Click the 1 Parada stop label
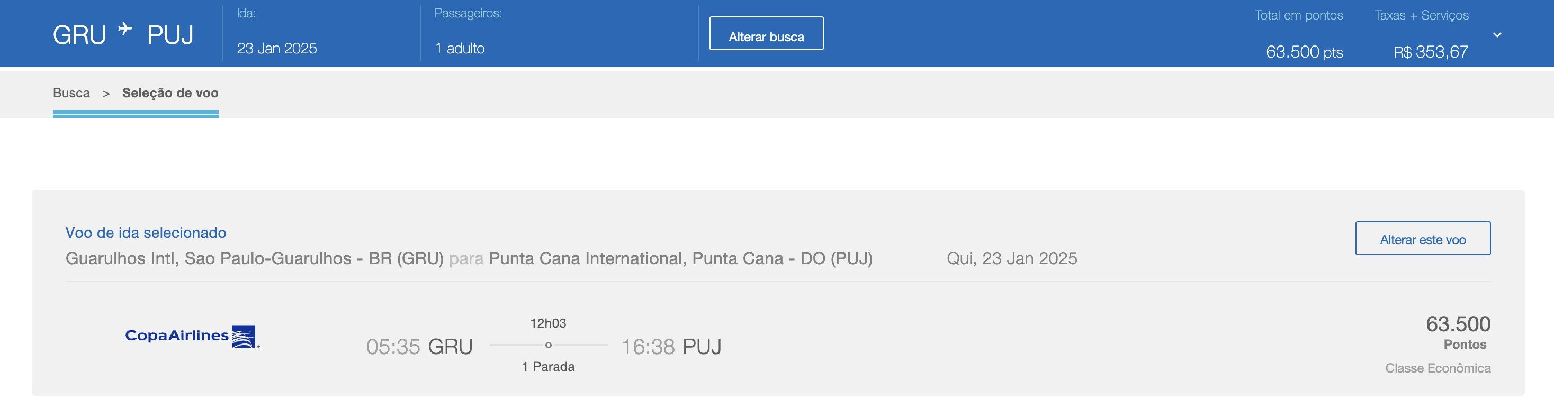The width and height of the screenshot is (1554, 409). tap(548, 366)
